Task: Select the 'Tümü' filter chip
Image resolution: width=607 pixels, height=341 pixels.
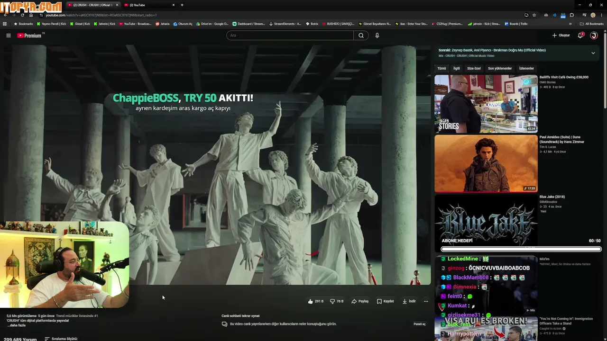Action: (441, 68)
